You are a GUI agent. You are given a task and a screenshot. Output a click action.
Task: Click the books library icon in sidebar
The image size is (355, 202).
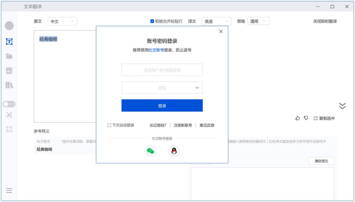[x=9, y=85]
